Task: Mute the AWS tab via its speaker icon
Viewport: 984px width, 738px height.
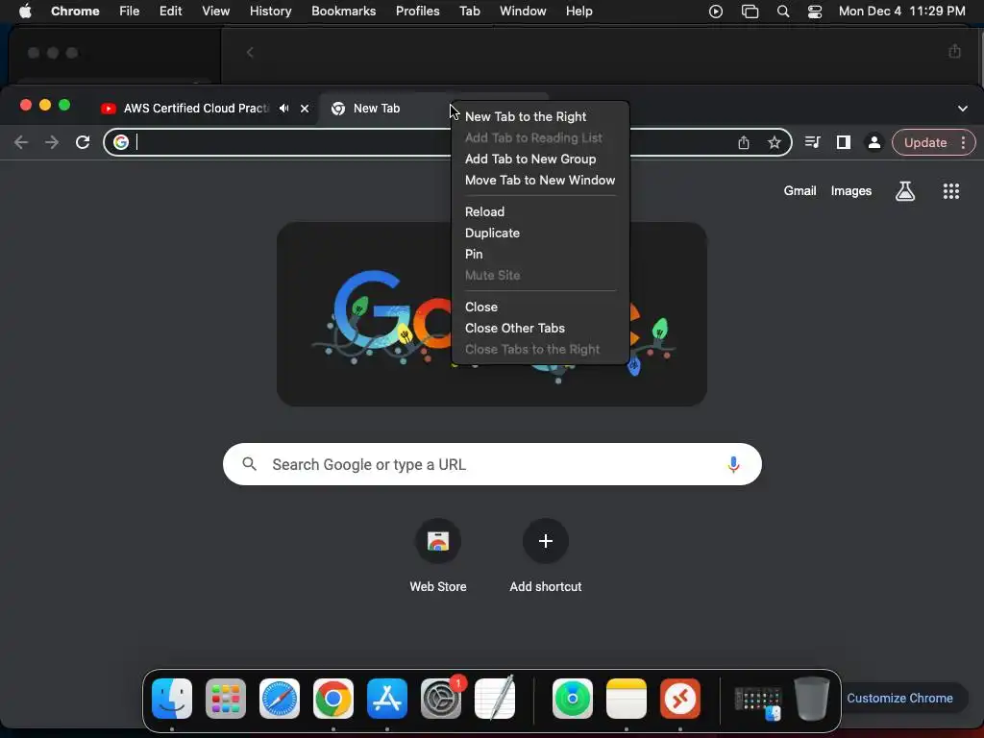Action: 284,108
